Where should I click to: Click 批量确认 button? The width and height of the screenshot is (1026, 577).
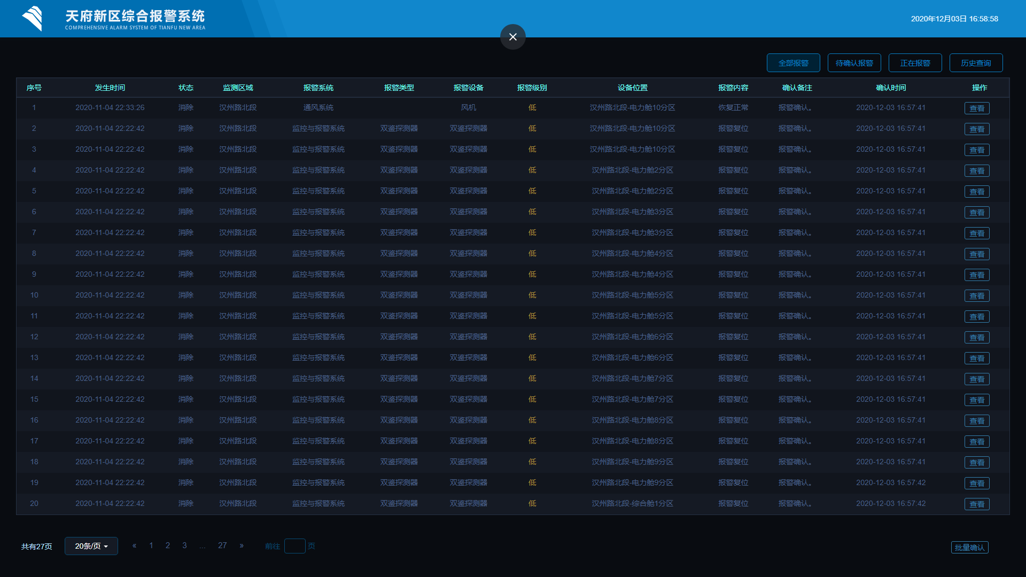pos(969,548)
